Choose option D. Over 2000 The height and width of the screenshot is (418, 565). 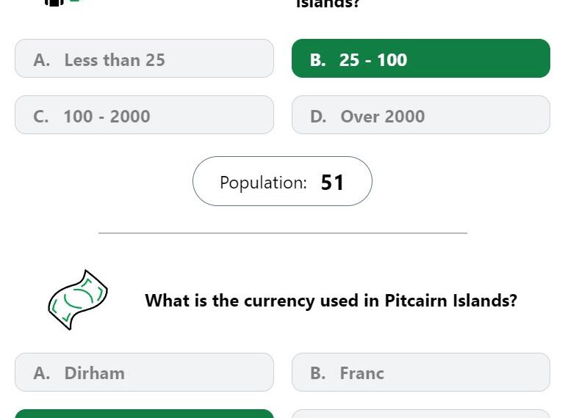[x=421, y=114]
